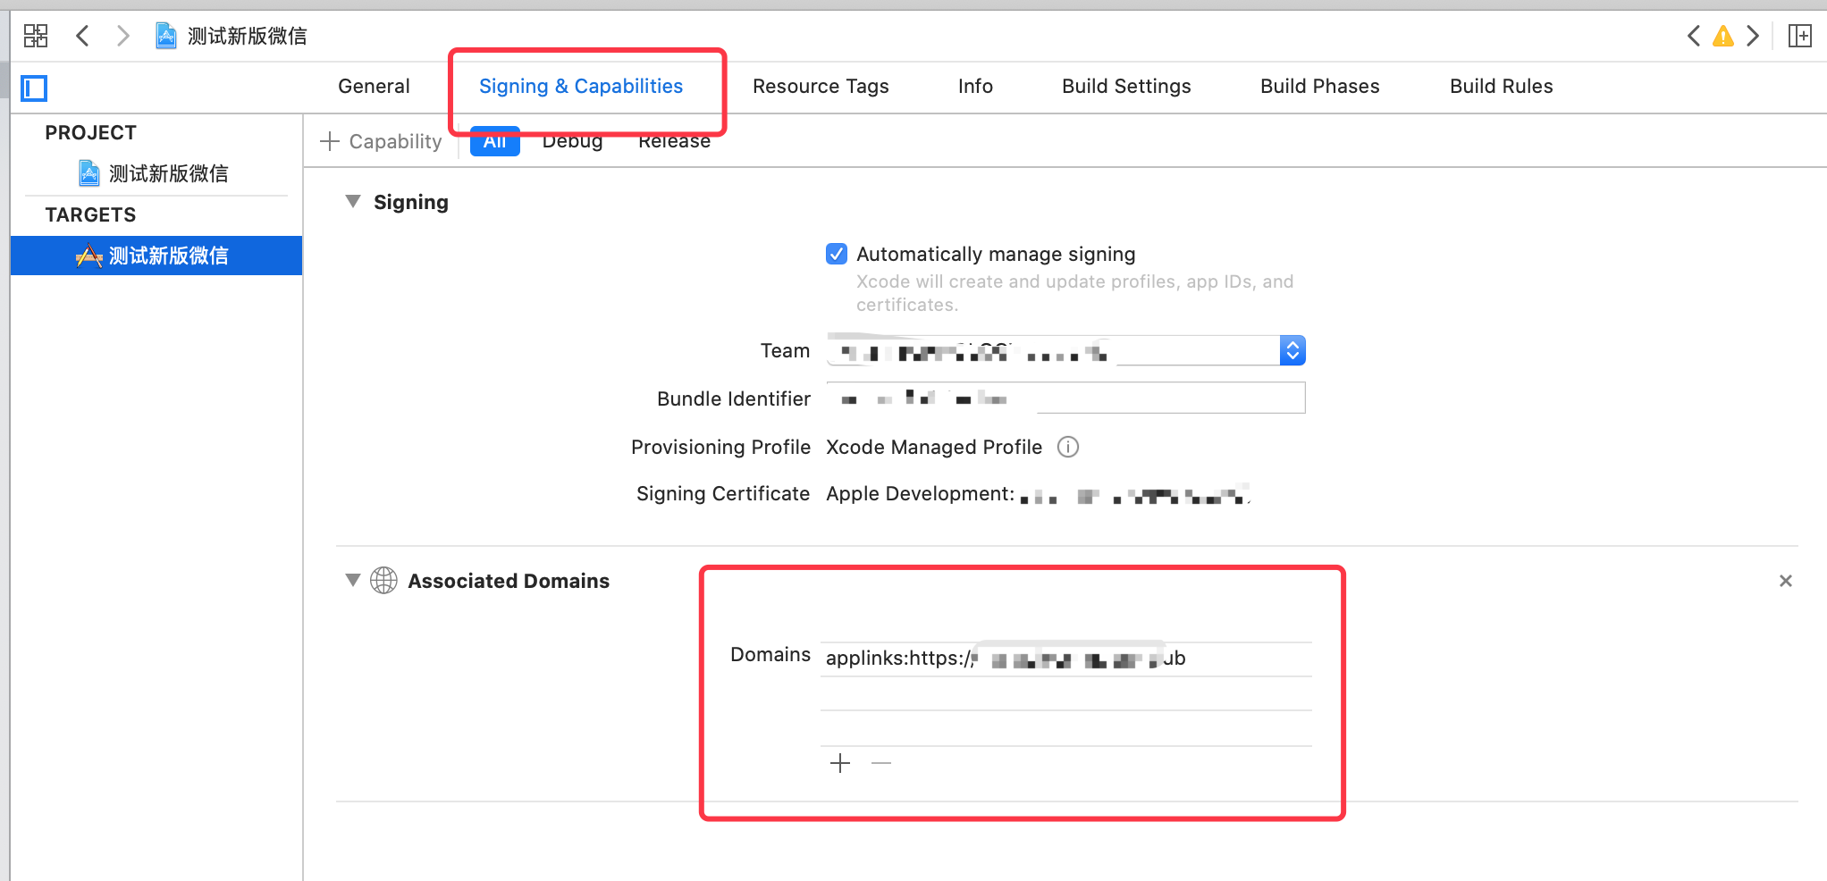
Task: Click the Associated Domains title
Action: [509, 581]
